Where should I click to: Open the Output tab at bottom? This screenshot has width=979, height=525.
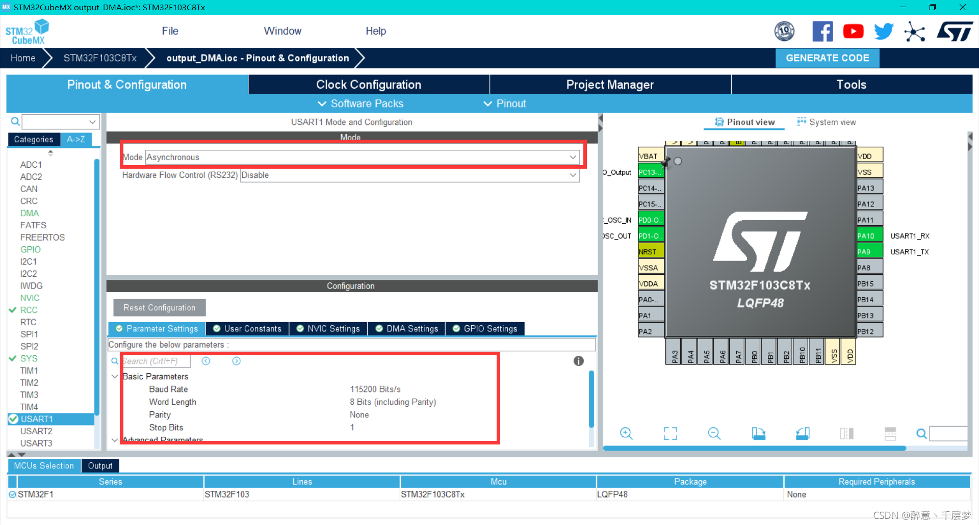(x=100, y=466)
